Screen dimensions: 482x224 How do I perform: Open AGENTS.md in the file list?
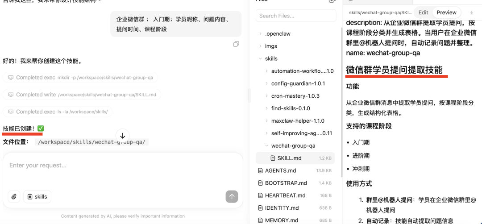(x=295, y=170)
